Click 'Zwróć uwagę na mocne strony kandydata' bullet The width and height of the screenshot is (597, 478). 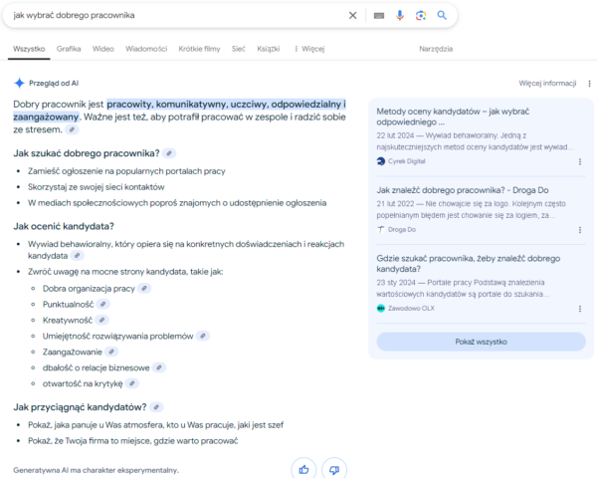pyautogui.click(x=125, y=272)
